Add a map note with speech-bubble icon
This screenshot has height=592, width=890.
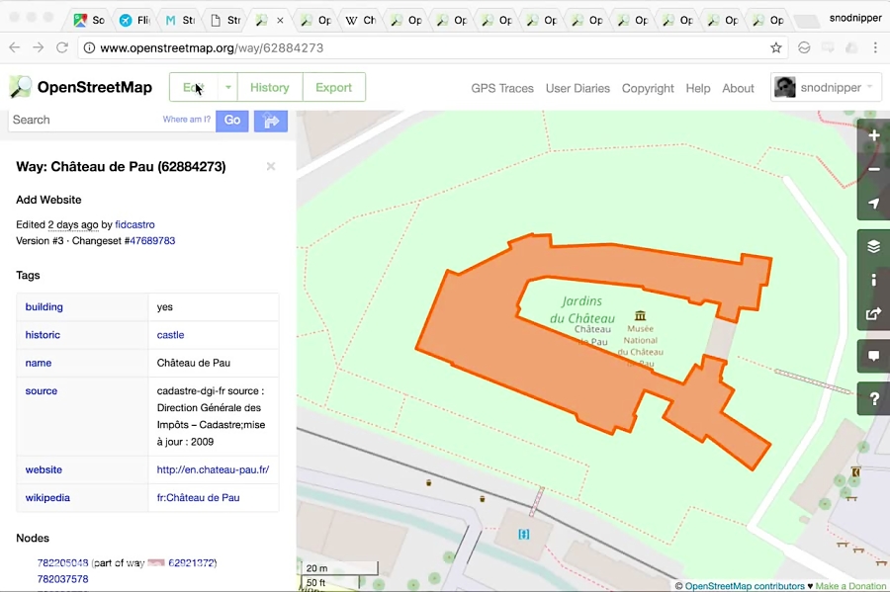(873, 357)
